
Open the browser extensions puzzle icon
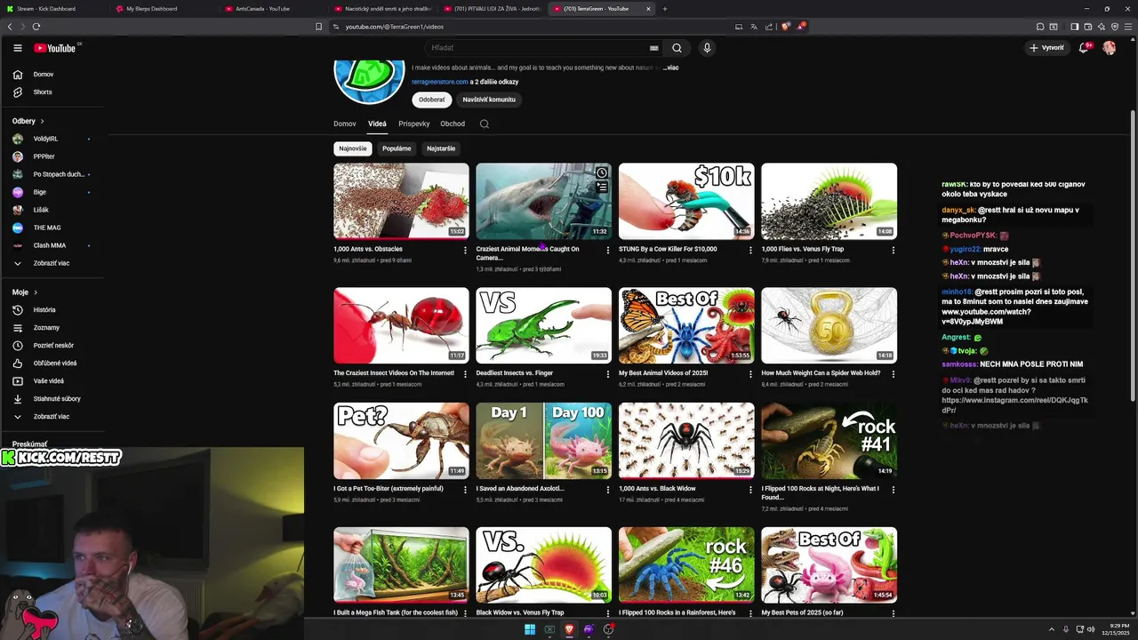pyautogui.click(x=1038, y=27)
